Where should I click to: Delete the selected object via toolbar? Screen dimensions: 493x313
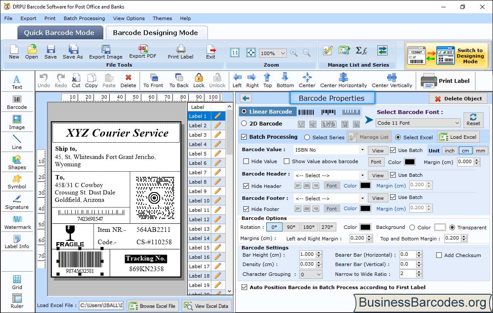128,81
